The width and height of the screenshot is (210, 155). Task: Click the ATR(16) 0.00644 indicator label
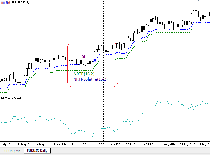11,98
